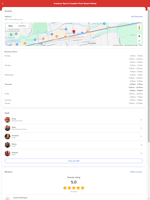Click the vertical scrollbar thumb
150x200 pixels.
(x=149, y=76)
